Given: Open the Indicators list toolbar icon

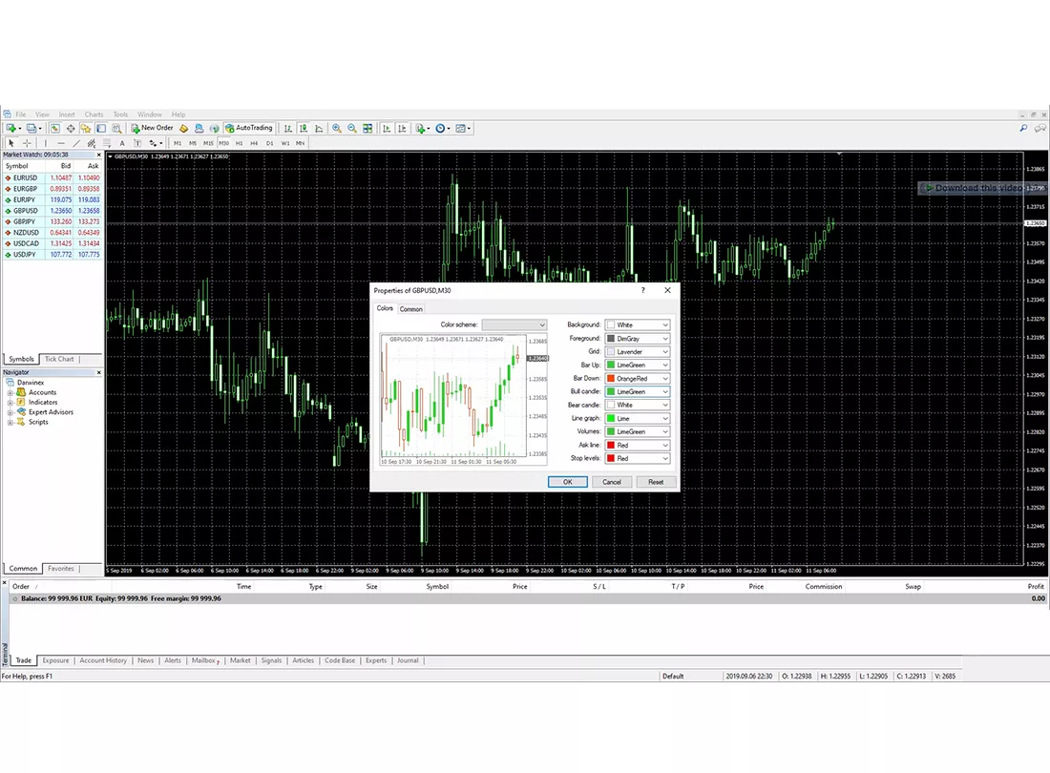Looking at the screenshot, I should click(x=422, y=129).
